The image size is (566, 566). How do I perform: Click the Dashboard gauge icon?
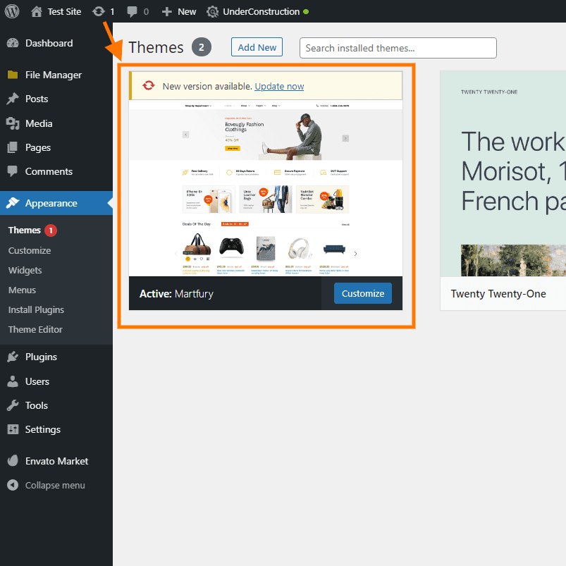[x=13, y=43]
